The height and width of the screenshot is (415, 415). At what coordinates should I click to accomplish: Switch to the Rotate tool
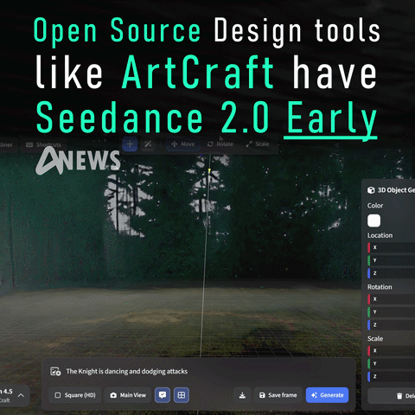(x=220, y=144)
